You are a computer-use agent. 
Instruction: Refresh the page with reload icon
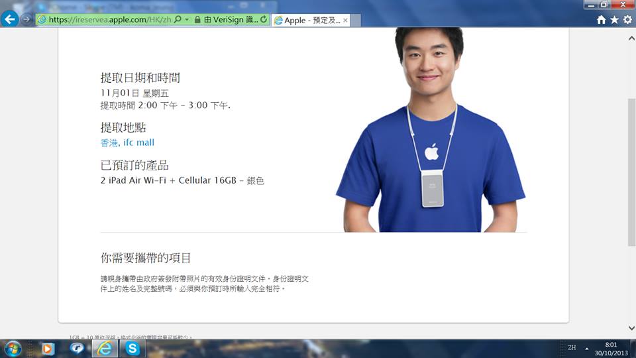[264, 19]
